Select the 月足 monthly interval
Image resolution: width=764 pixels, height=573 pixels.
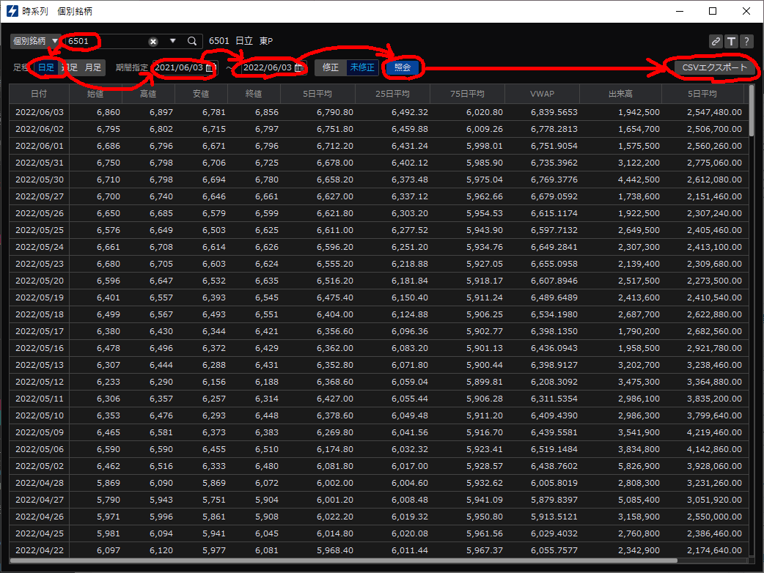tap(93, 67)
